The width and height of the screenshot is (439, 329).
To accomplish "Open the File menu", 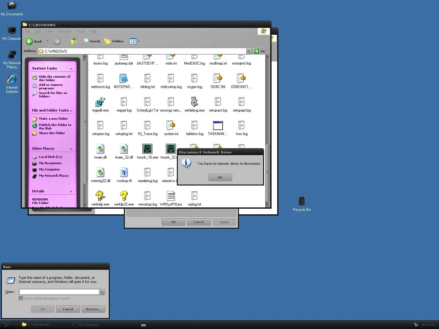I will click(x=28, y=31).
